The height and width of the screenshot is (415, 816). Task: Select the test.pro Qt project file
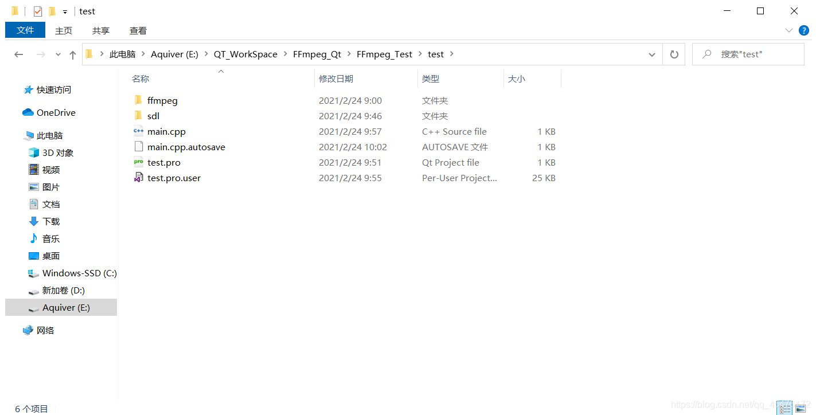[x=164, y=162]
